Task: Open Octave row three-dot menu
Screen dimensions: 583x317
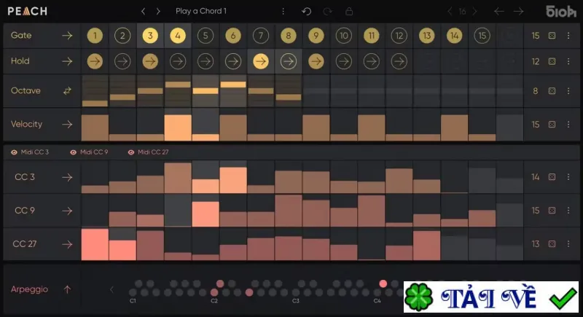Action: 568,90
